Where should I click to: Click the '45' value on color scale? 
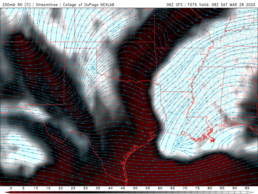coord(123,188)
